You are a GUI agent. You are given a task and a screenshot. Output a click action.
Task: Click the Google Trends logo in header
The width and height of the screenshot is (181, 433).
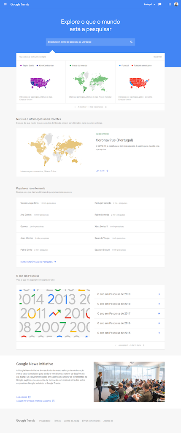coord(20,4)
